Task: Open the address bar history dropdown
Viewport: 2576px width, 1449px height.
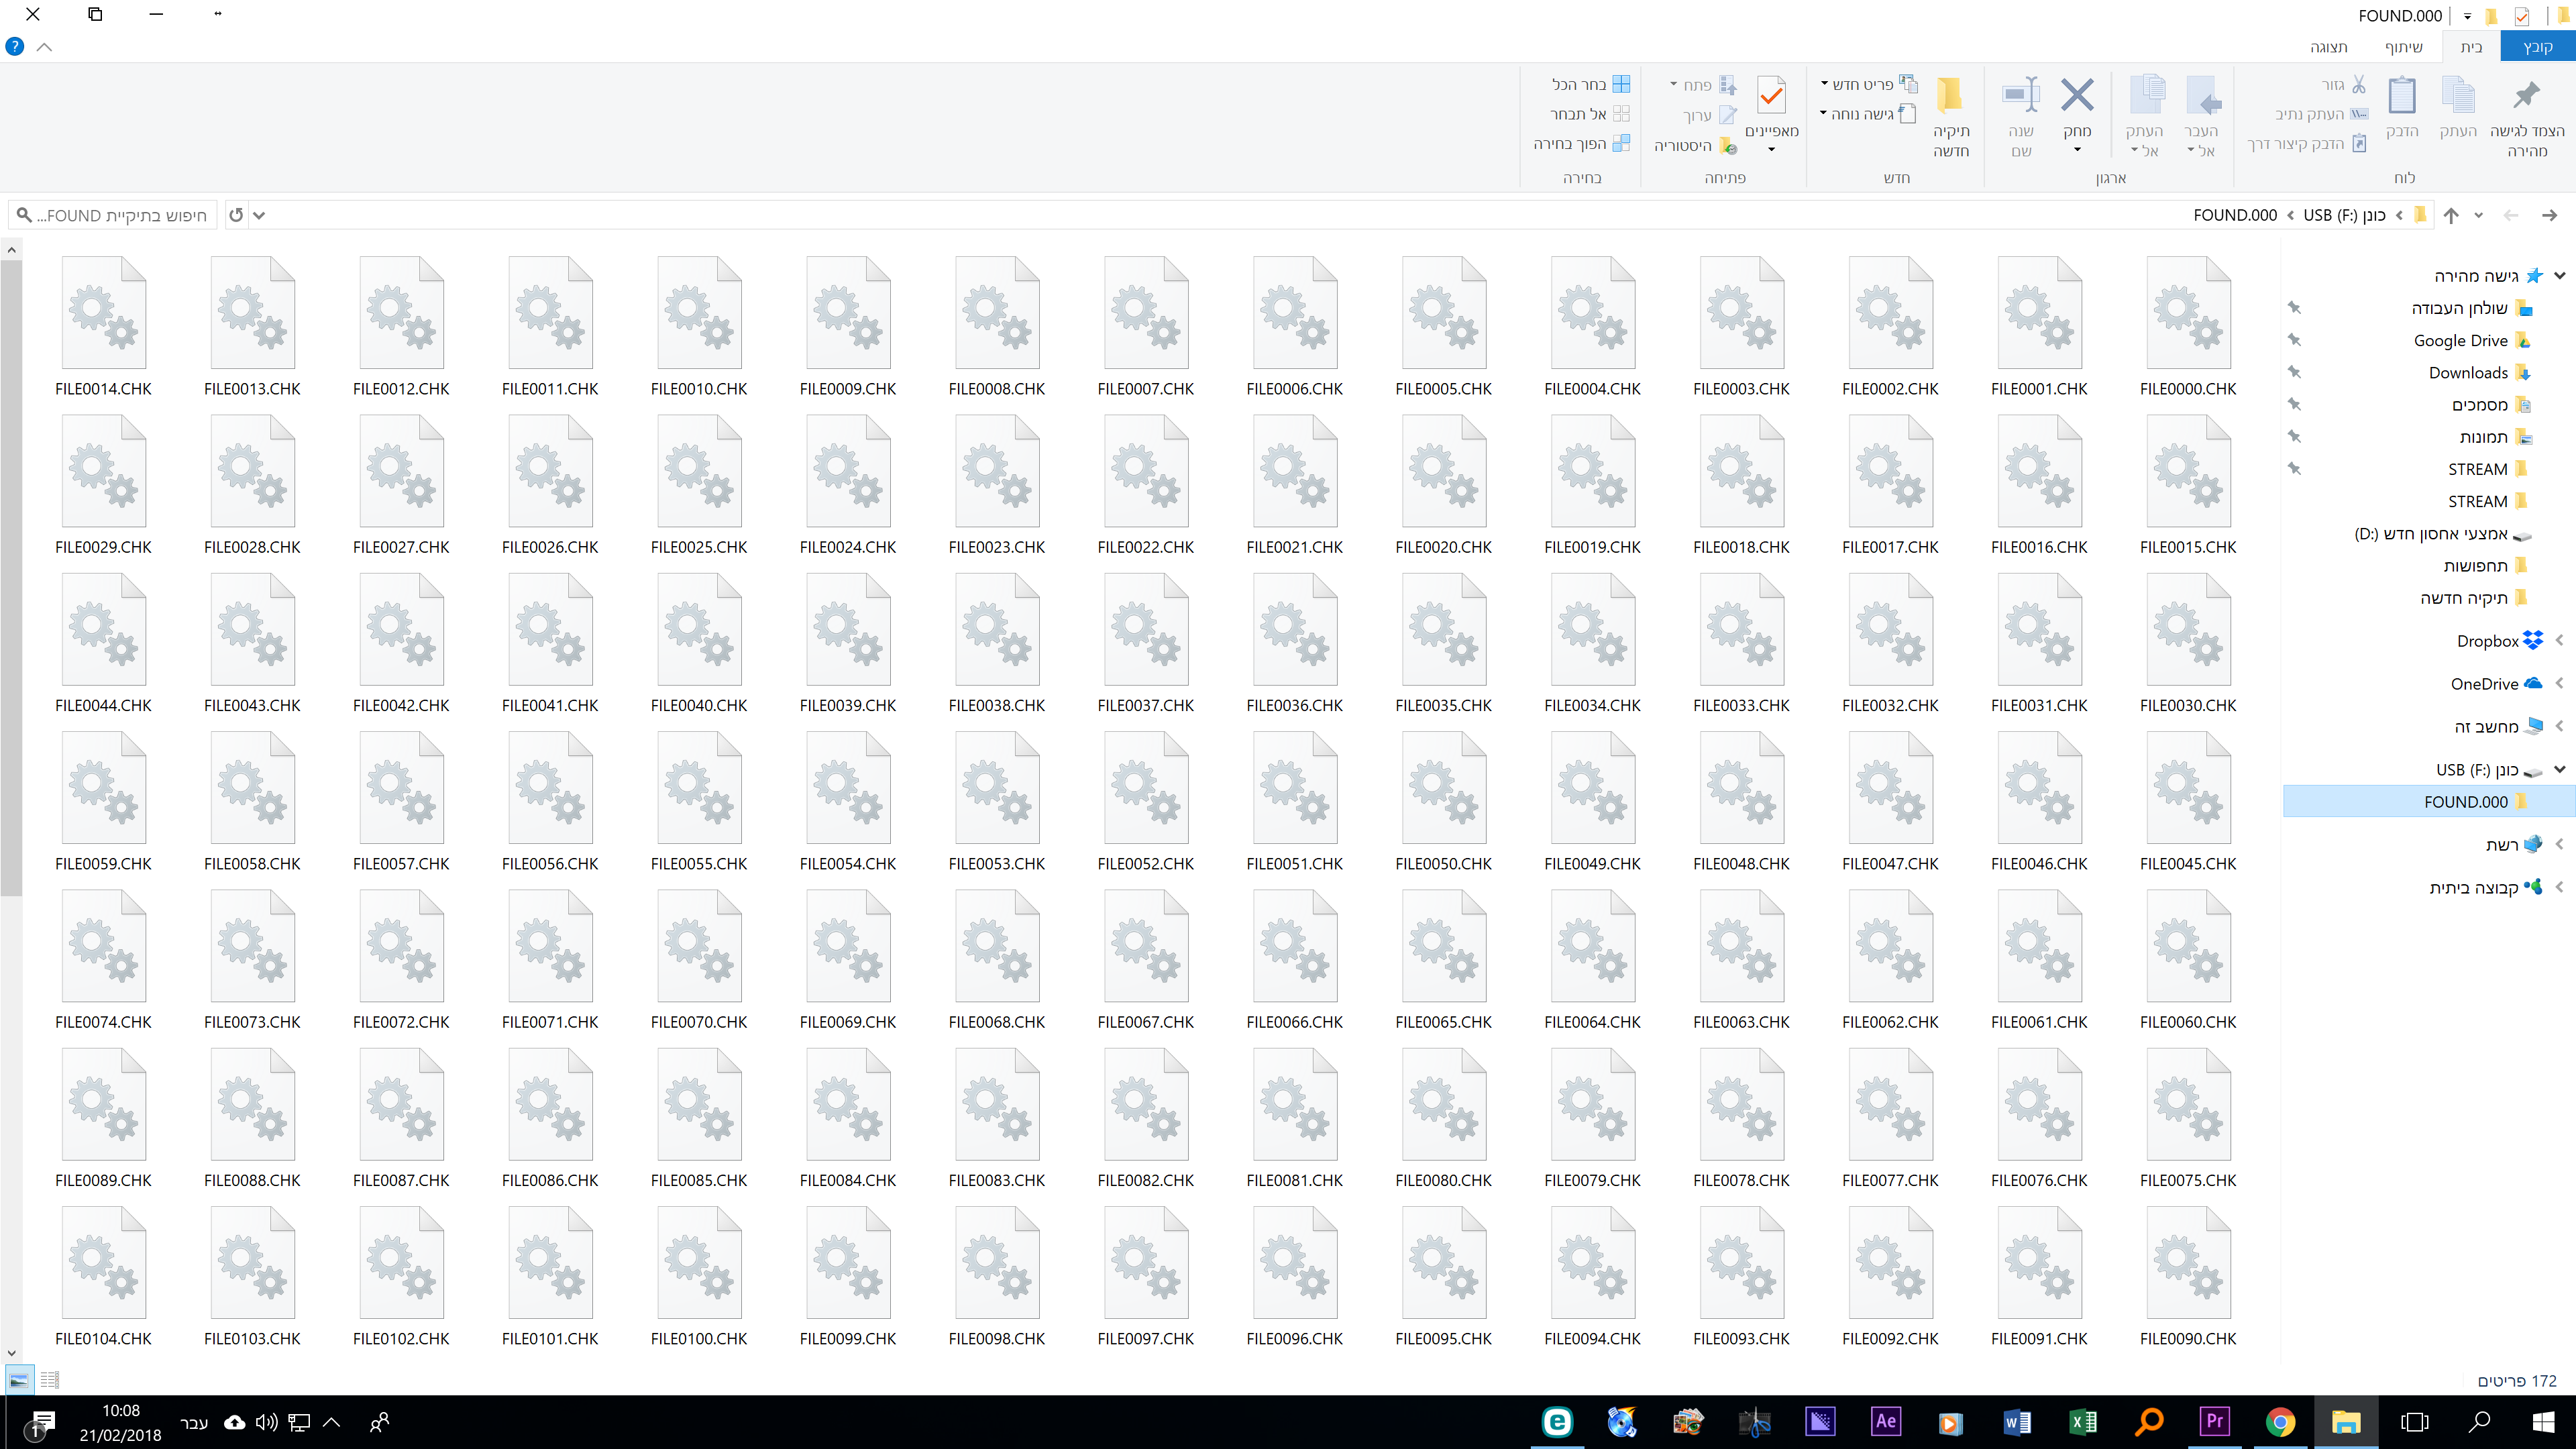Action: (259, 215)
